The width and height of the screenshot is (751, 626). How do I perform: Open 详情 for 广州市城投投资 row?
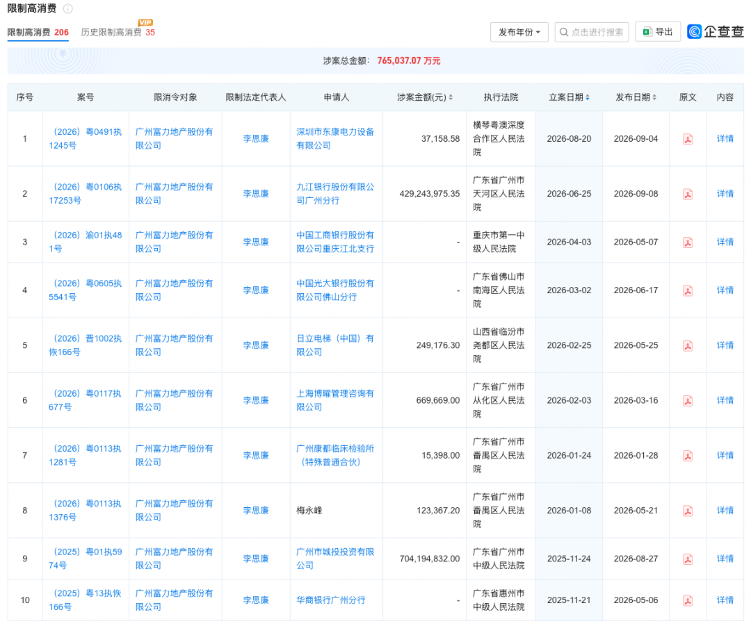725,559
